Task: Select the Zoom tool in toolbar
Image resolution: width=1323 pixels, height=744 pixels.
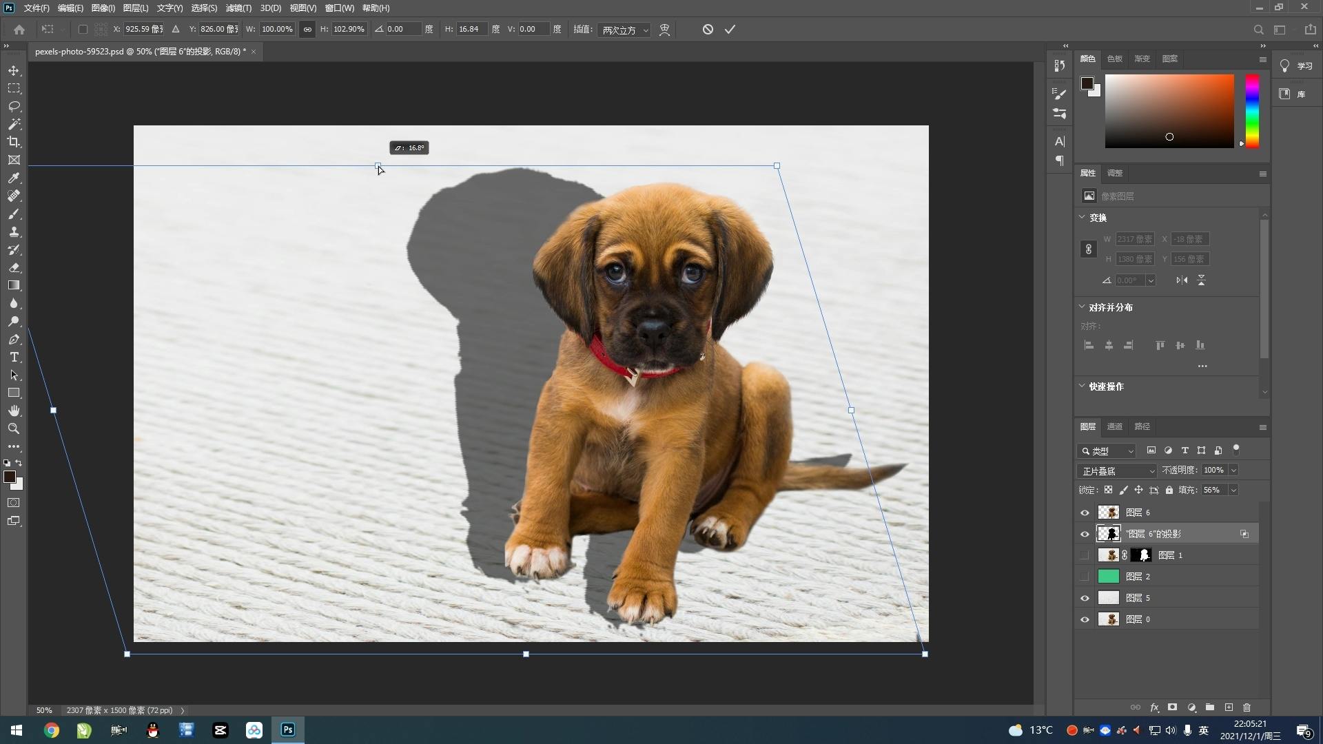Action: pos(14,428)
